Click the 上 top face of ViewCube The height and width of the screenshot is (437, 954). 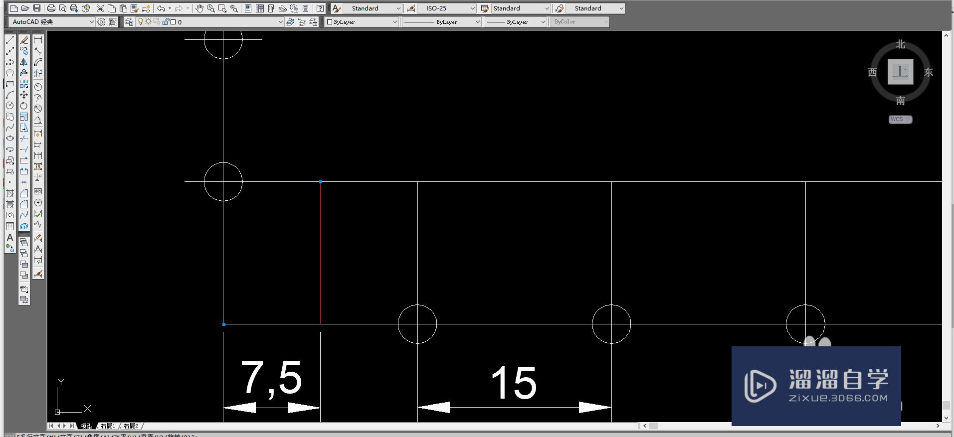(900, 72)
